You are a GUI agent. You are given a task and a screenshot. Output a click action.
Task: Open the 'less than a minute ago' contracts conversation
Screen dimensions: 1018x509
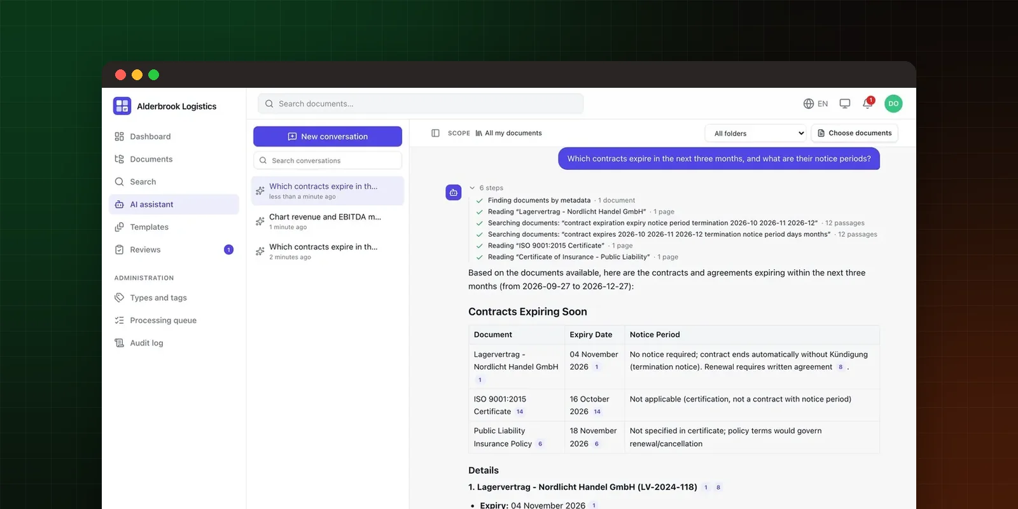[x=328, y=191]
